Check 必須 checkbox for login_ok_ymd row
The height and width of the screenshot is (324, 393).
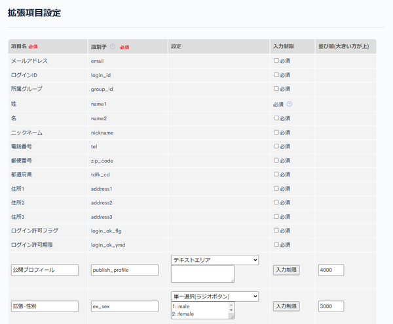(x=276, y=244)
